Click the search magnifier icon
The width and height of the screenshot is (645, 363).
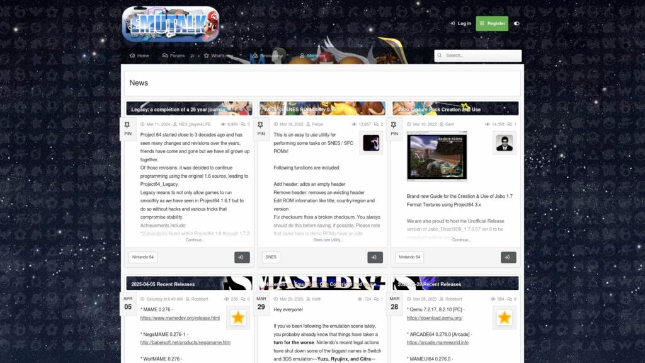[x=440, y=55]
